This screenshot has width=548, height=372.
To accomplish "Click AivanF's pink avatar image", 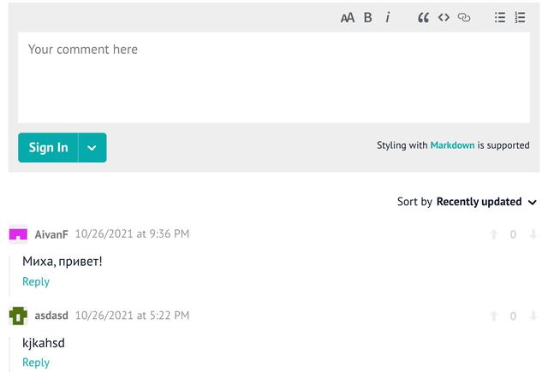I will (18, 234).
